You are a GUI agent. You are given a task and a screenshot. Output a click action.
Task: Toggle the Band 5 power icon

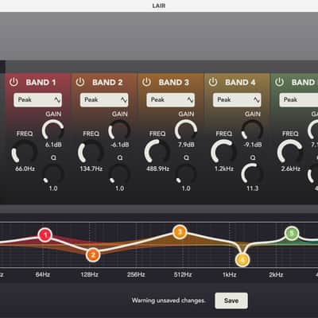coord(279,82)
